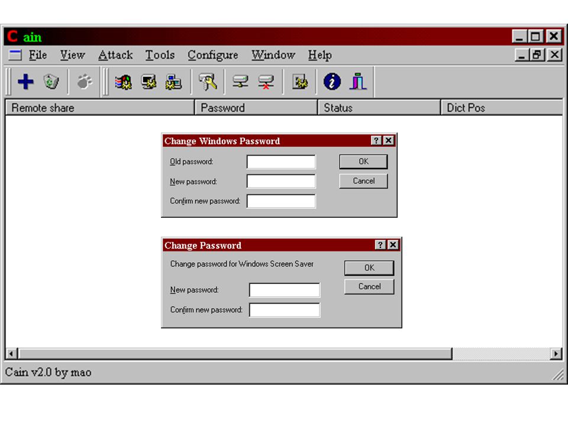This screenshot has width=568, height=426.
Task: Click the single monitor password icon
Action: (x=149, y=82)
